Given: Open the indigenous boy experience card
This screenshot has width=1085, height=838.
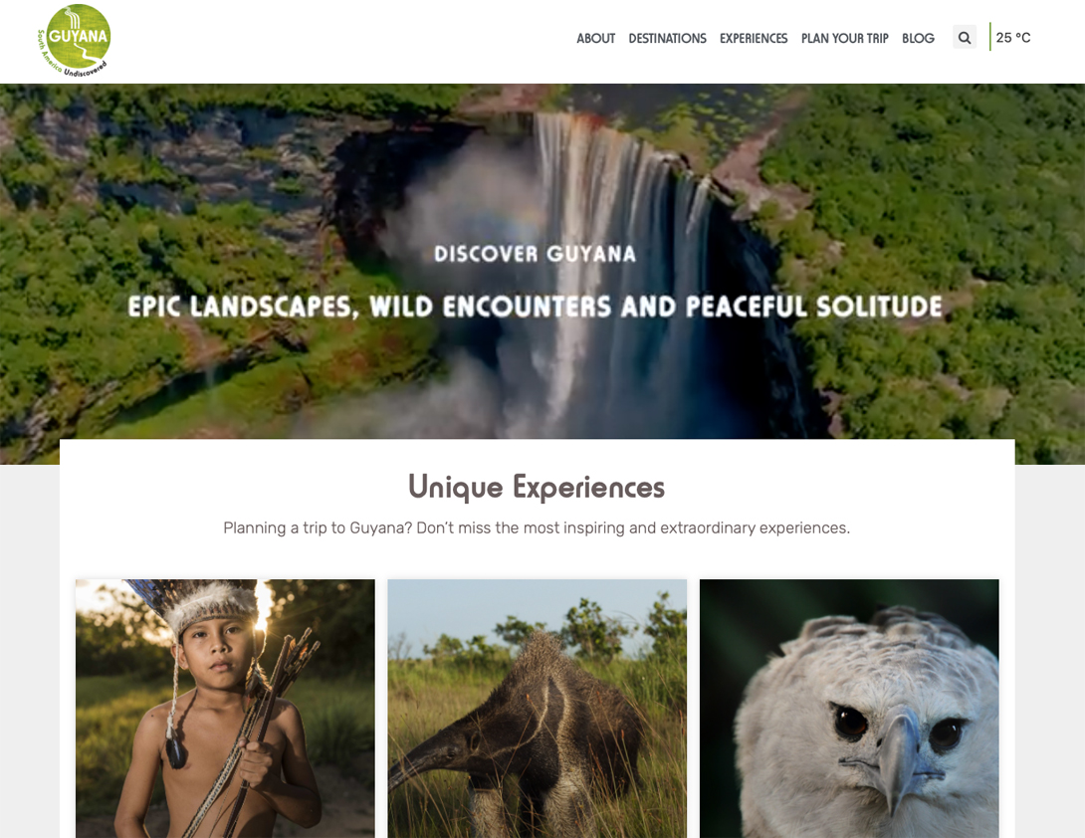Looking at the screenshot, I should coord(225,709).
